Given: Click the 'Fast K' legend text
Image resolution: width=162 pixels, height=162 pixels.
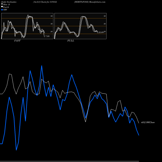Looking at the screenshot, I should click(6, 7).
